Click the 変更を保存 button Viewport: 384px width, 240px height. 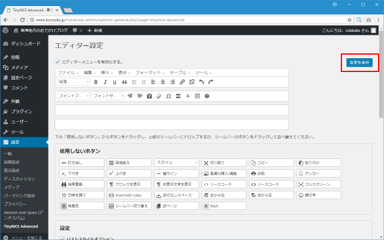(360, 62)
